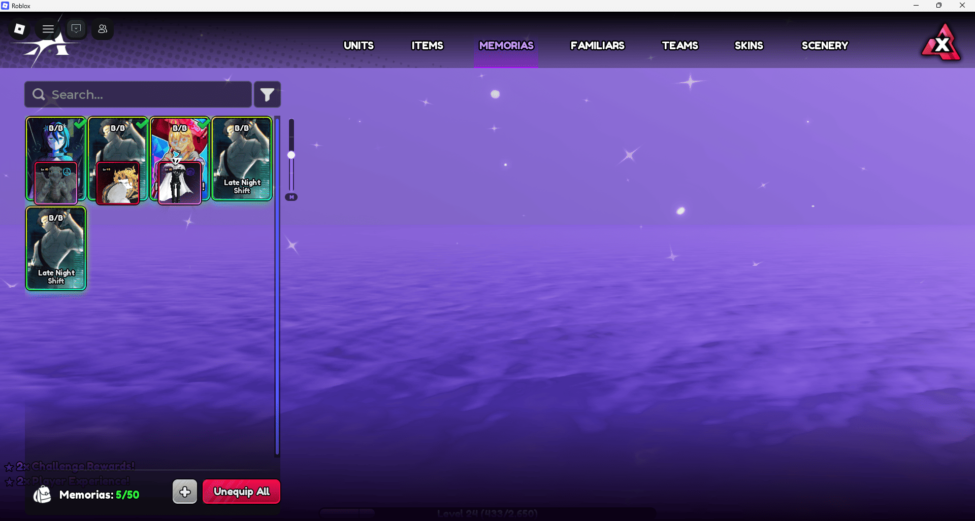The image size is (975, 521).
Task: Restore down the Roblox window
Action: click(939, 6)
